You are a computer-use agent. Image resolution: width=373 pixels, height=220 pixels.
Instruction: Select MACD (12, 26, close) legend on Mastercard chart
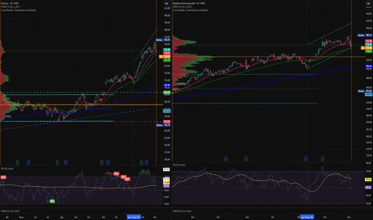pyautogui.click(x=182, y=211)
